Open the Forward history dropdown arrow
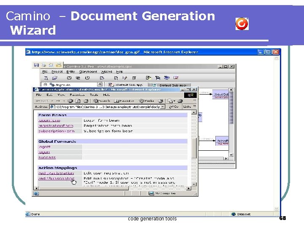 [64, 101]
